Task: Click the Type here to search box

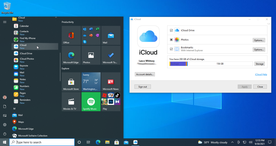Action: pos(42,142)
